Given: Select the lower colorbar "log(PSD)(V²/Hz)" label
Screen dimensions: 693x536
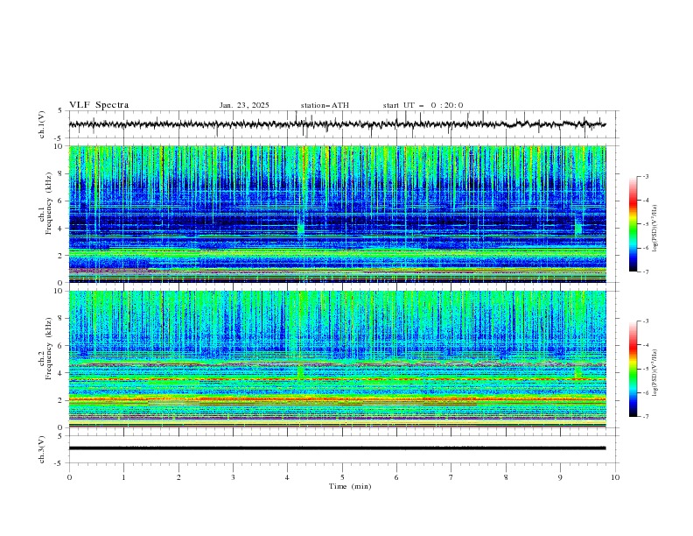Looking at the screenshot, I should click(x=655, y=372).
